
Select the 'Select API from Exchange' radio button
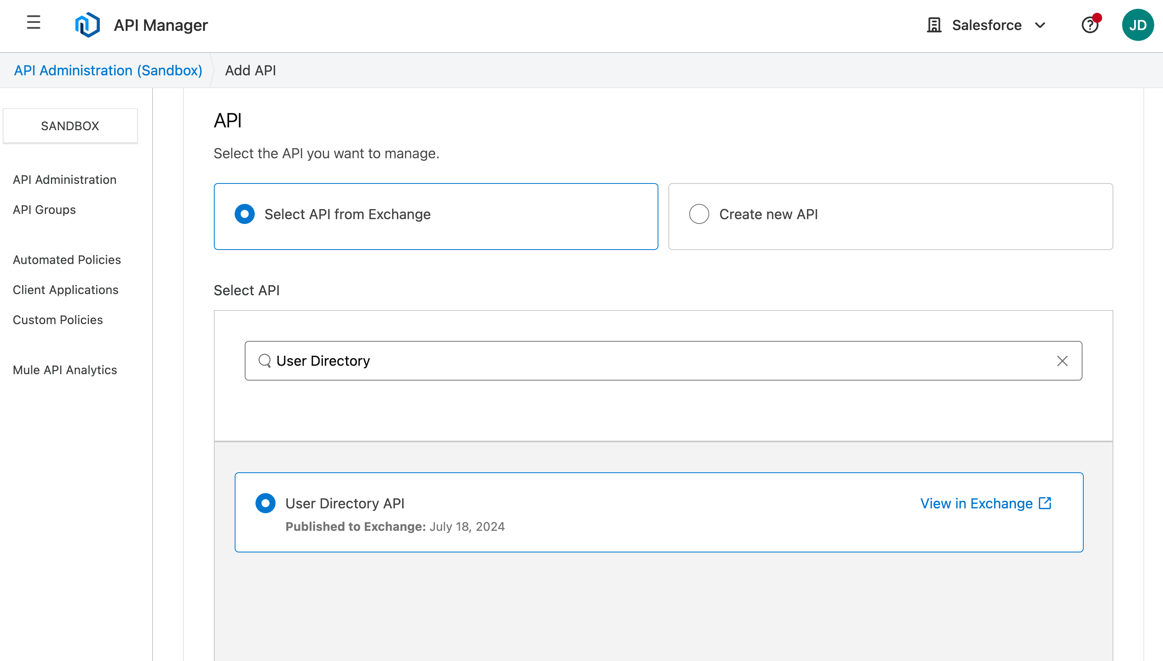click(x=243, y=214)
